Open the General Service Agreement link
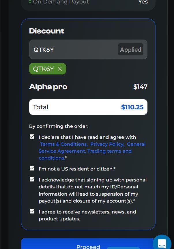174x249 pixels. coord(62,151)
